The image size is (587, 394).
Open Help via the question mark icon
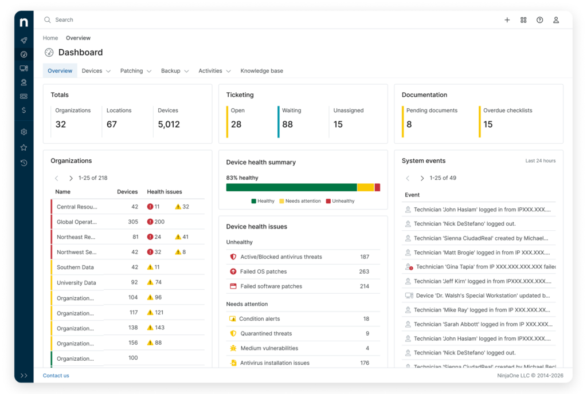539,19
